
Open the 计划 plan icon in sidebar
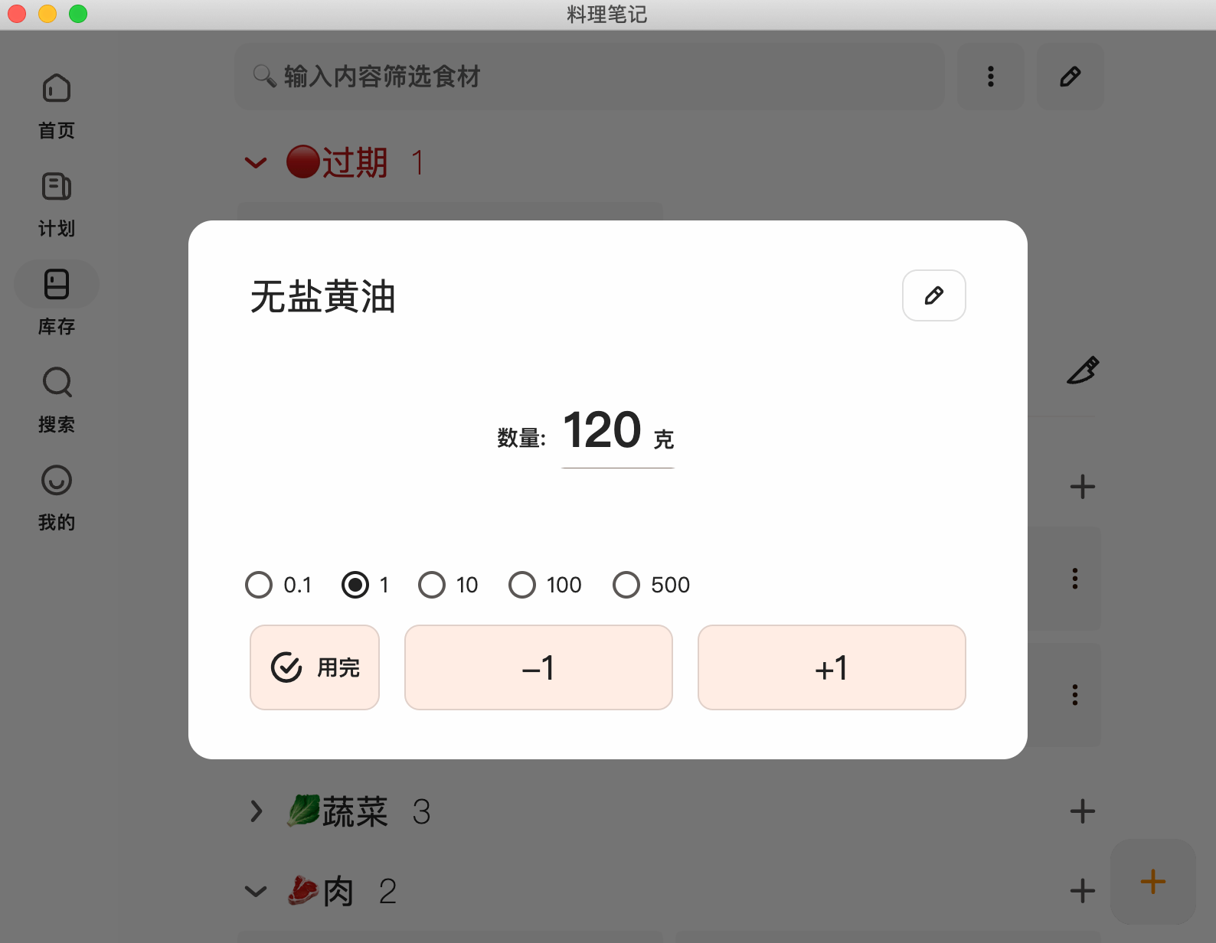[x=57, y=204]
